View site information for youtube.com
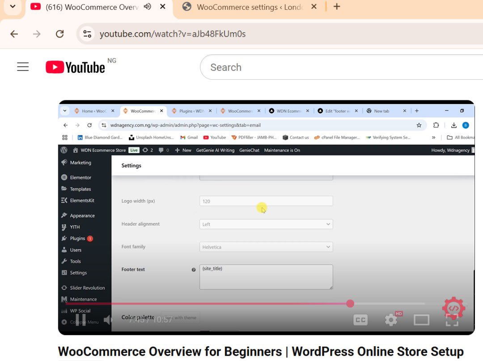483x361 pixels. click(x=87, y=34)
